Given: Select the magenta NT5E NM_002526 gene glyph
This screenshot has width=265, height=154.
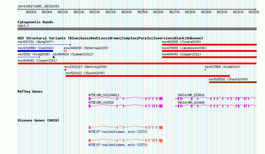Looking at the screenshot, I should point(126,106).
